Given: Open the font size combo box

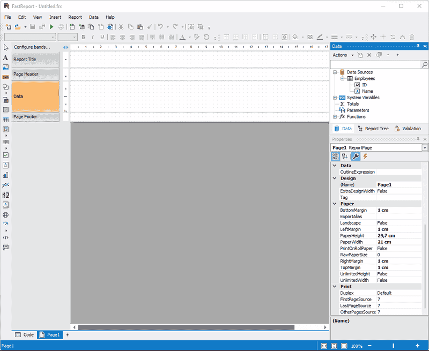Looking at the screenshot, I should pos(68,37).
